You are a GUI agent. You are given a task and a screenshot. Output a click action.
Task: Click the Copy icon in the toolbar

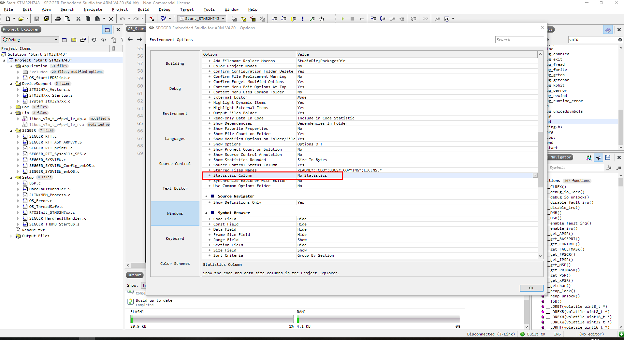pos(88,19)
